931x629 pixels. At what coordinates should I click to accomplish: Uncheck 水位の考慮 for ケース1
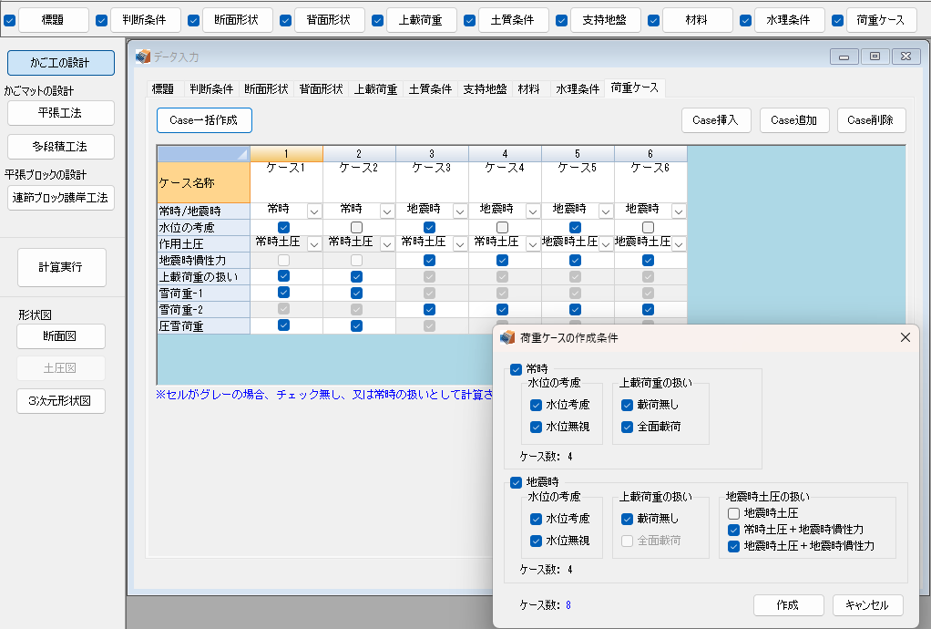284,228
